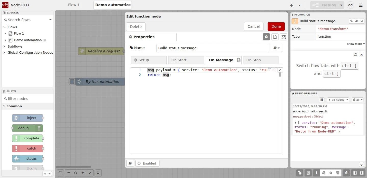The width and height of the screenshot is (367, 178).
Task: Open Context Data database icon in sidebar
Action: tap(338, 173)
